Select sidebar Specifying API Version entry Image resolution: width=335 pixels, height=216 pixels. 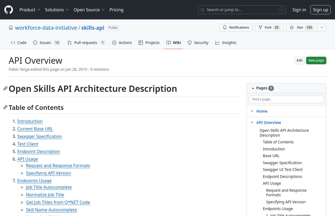pos(286,202)
